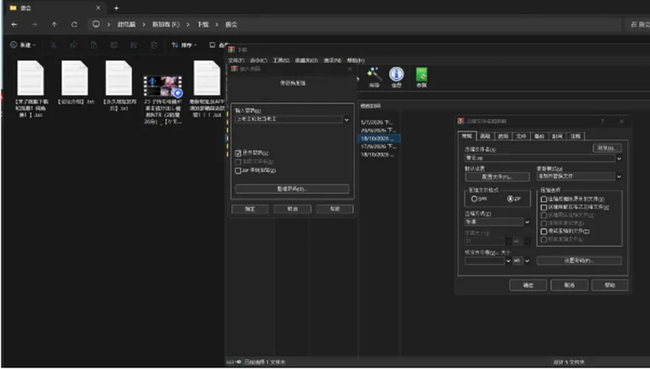The image size is (650, 369).
Task: Switch to the Comment tab (注释) in archive dialog
Action: [x=576, y=136]
